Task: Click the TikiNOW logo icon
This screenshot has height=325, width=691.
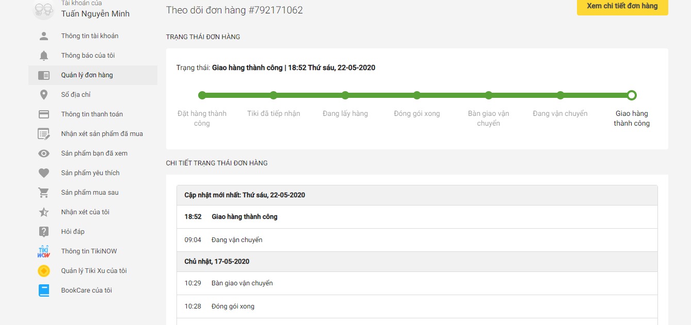Action: pos(44,251)
